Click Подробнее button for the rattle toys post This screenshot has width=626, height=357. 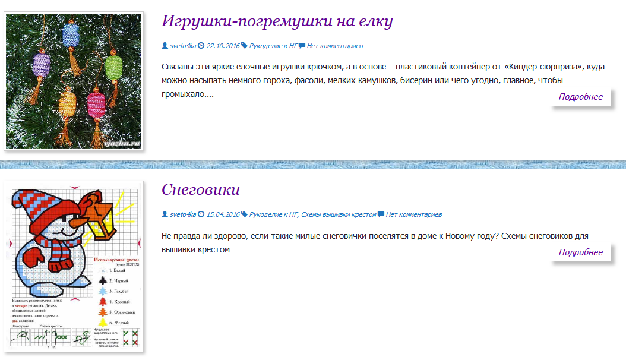[x=580, y=97]
